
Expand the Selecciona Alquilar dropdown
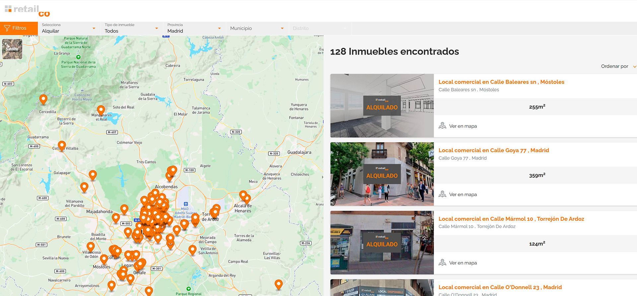pos(68,29)
